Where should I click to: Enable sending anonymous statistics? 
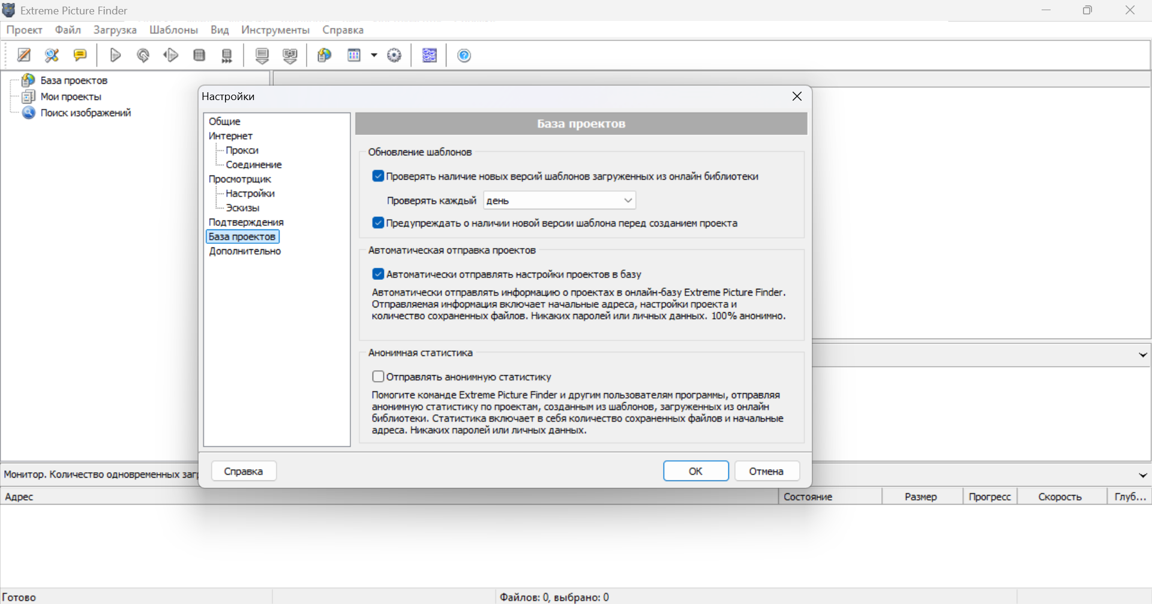coord(378,376)
